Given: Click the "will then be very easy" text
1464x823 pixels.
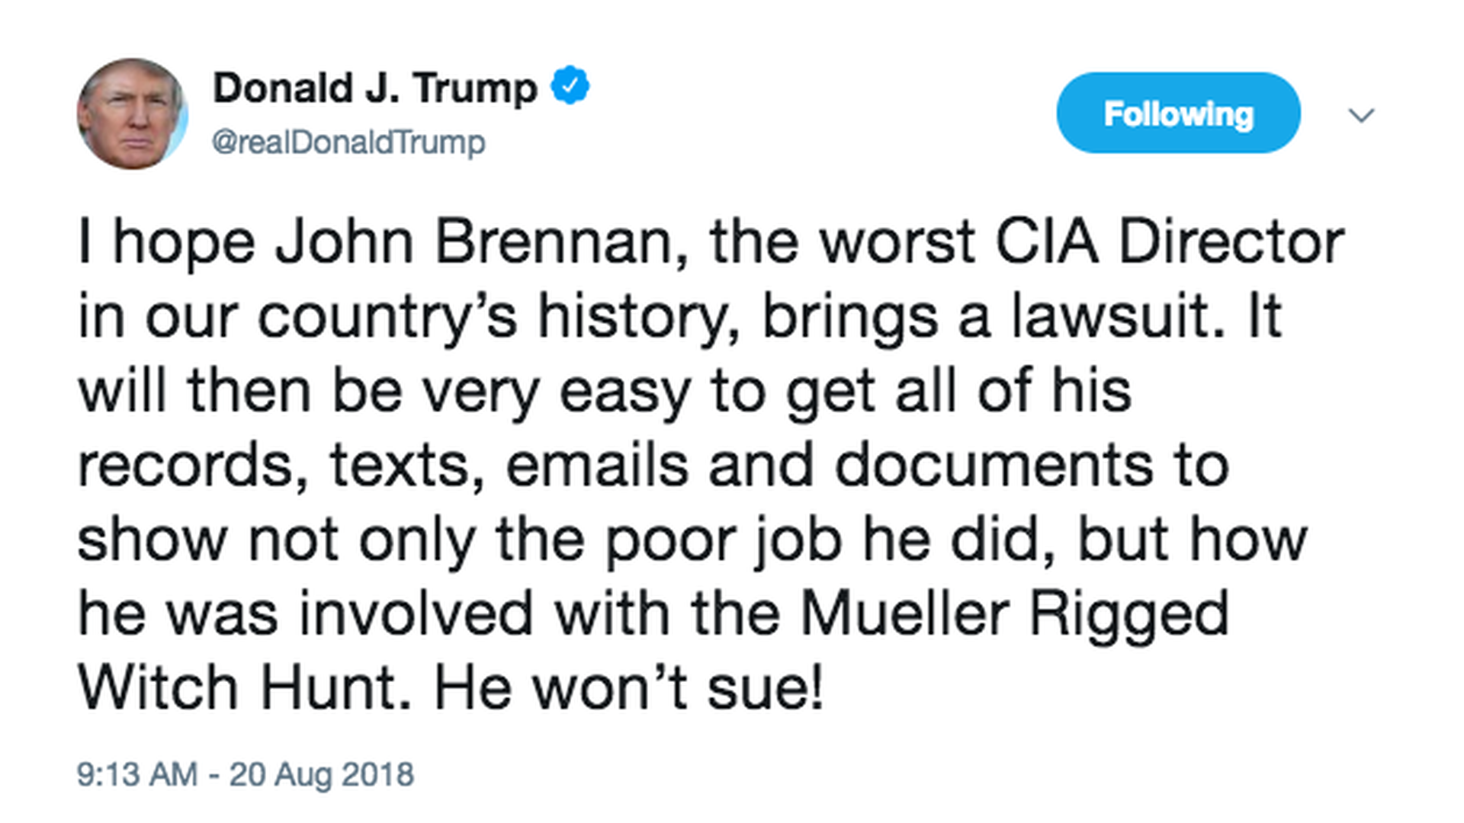Looking at the screenshot, I should tap(381, 391).
